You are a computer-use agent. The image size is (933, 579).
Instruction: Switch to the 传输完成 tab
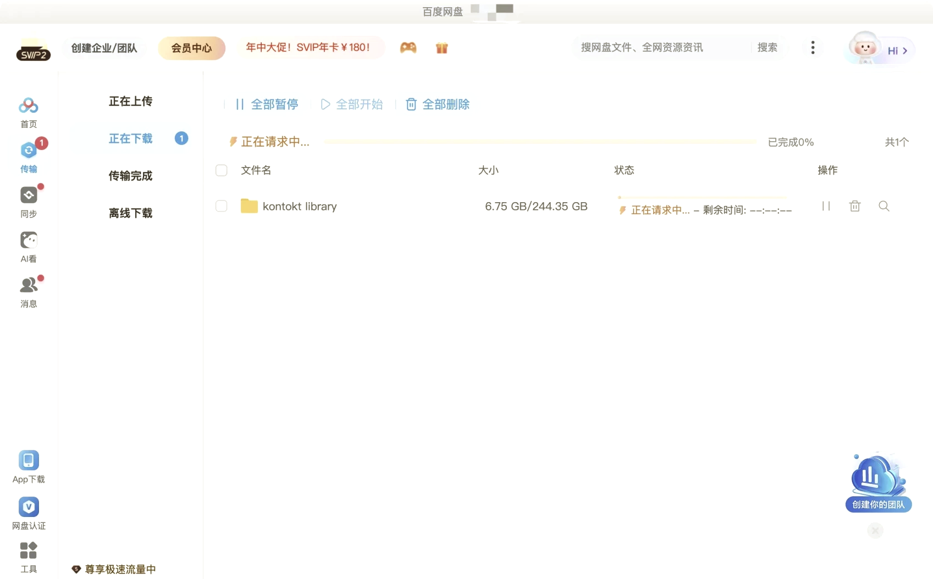point(130,176)
